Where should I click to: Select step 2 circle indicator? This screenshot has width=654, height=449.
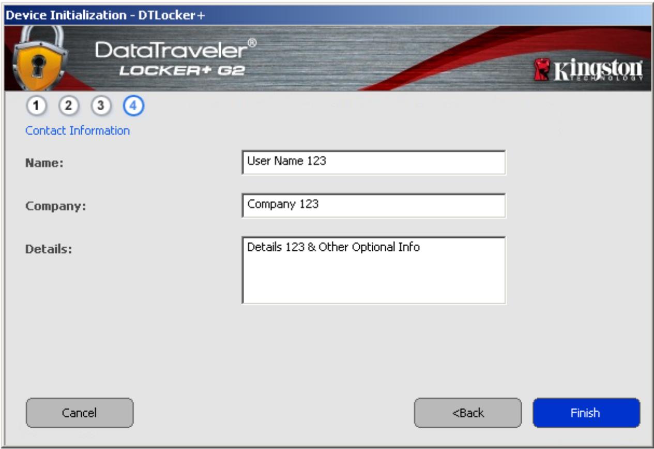click(68, 107)
